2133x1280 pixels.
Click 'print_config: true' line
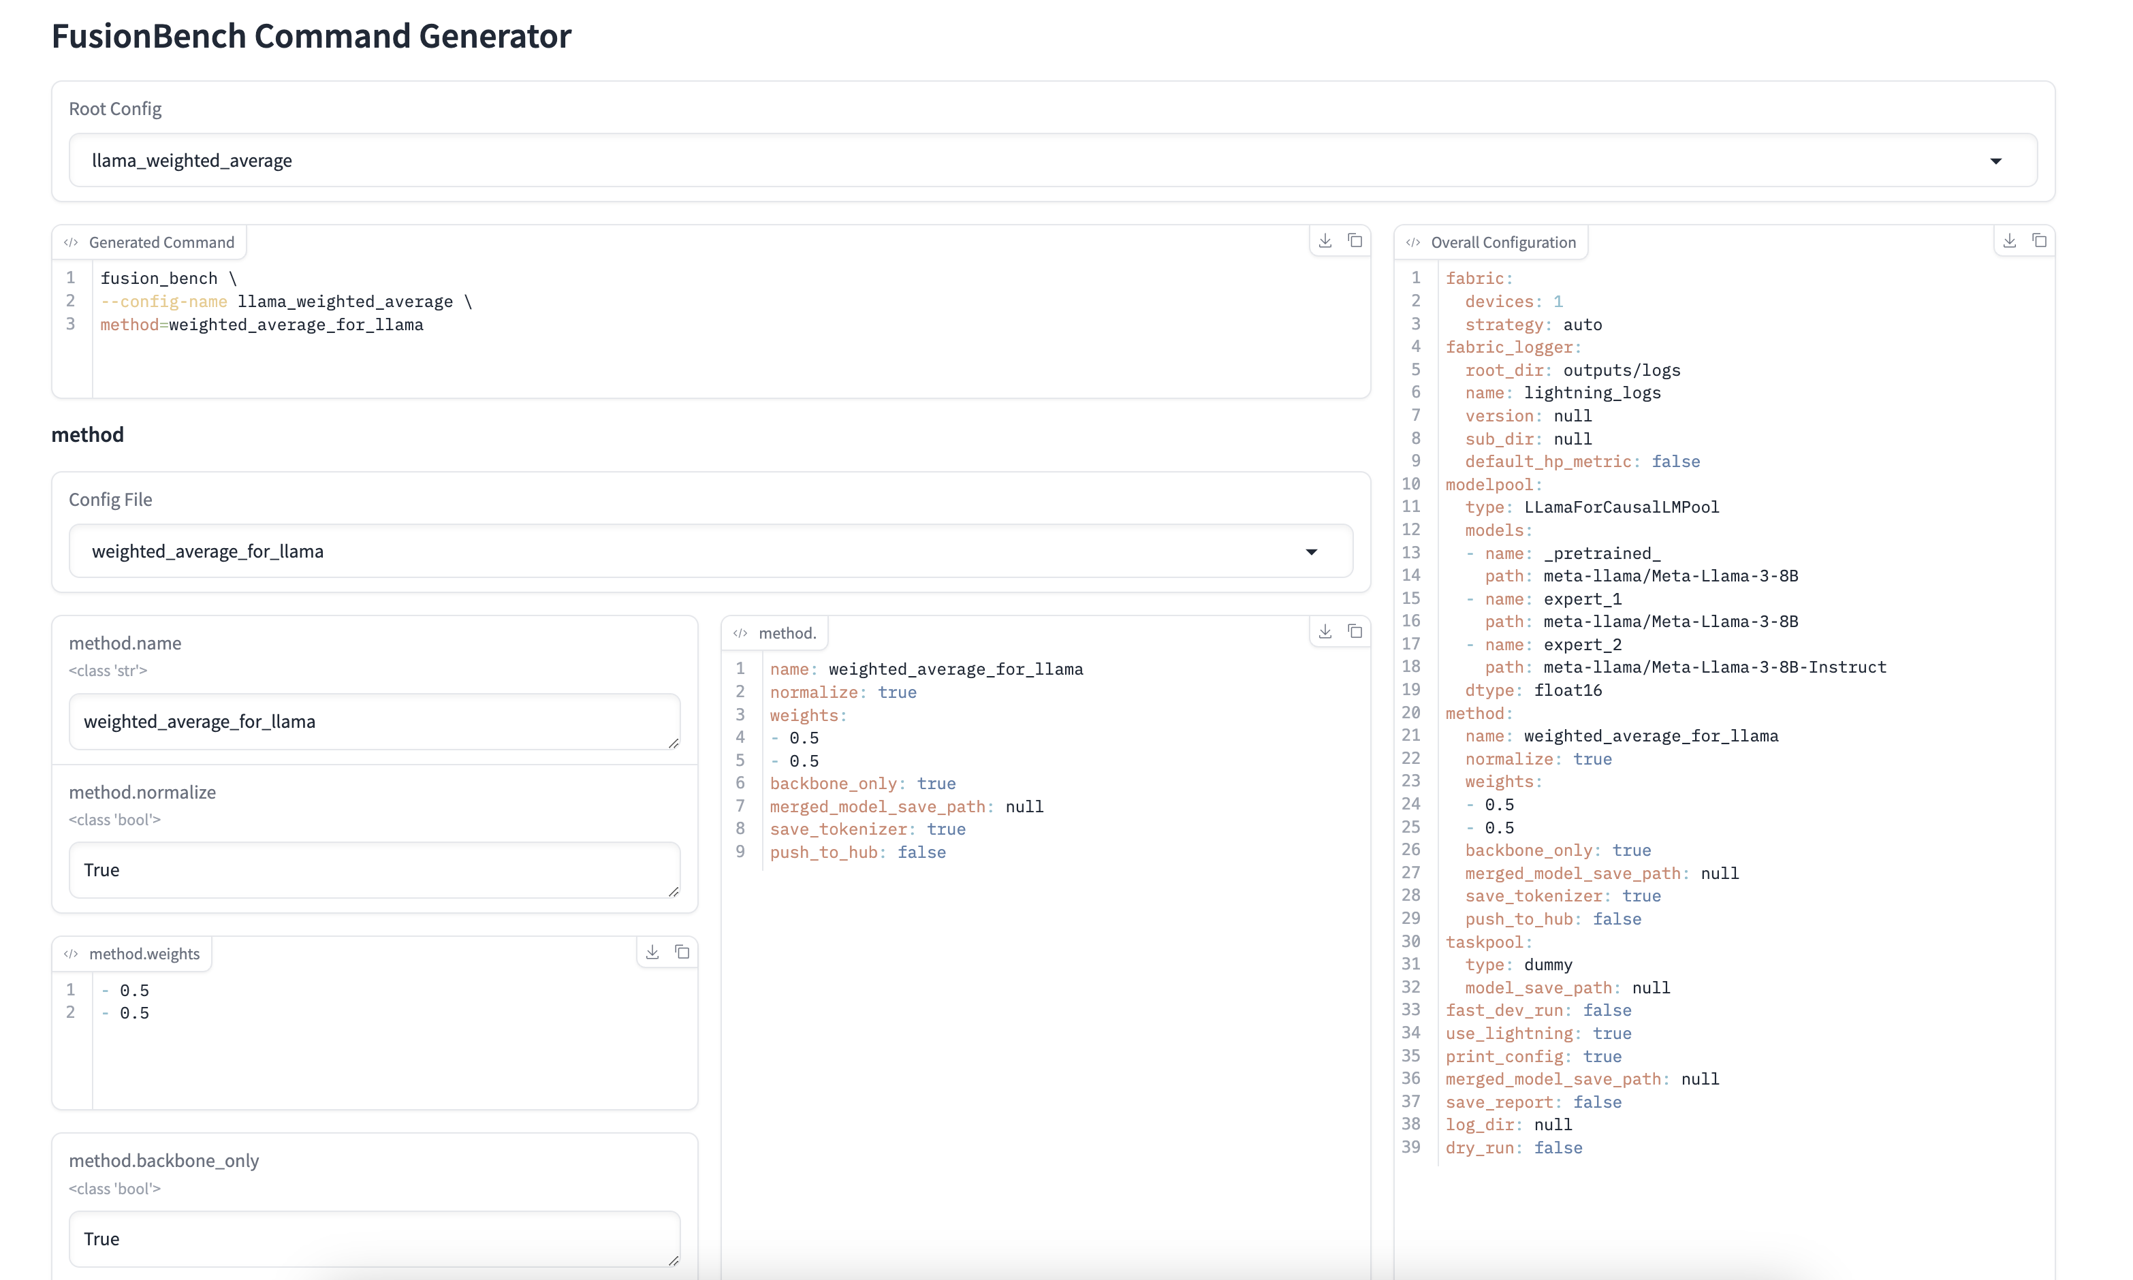(x=1534, y=1057)
